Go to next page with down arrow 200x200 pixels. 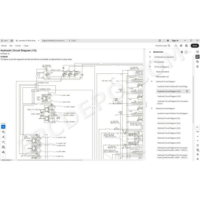198,141
